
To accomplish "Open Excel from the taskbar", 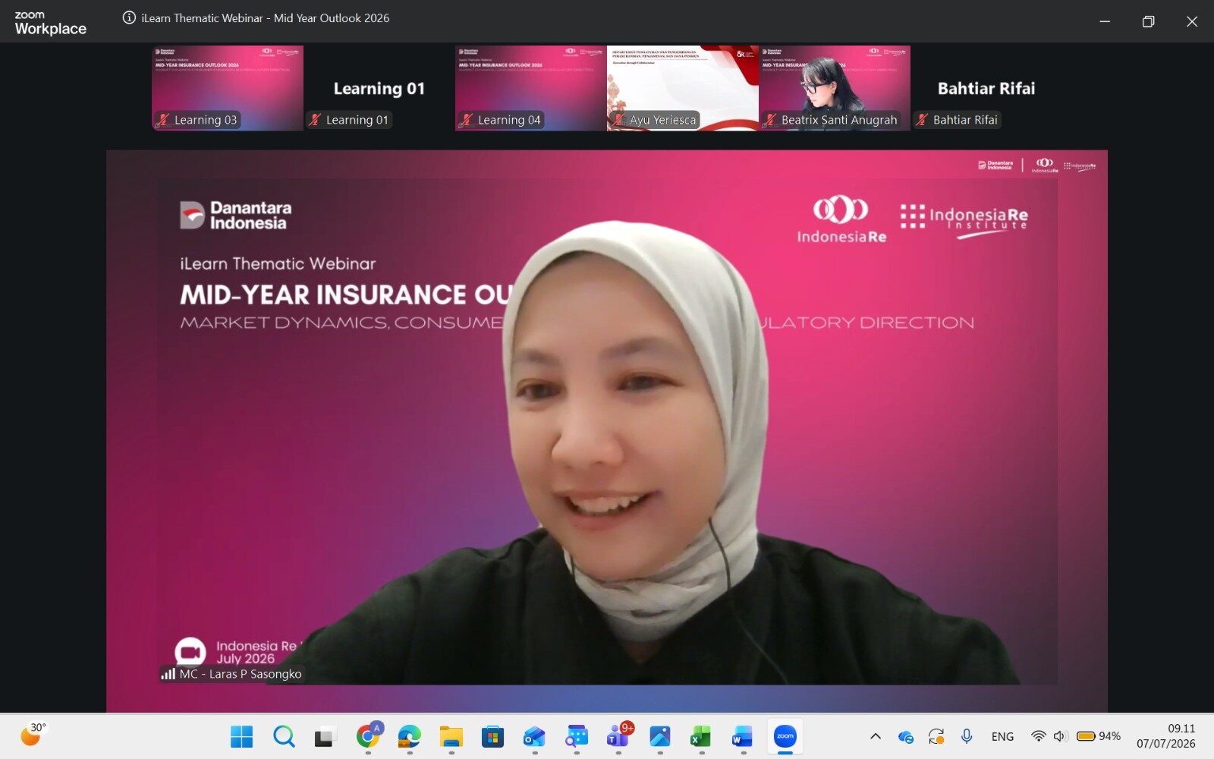I will point(700,736).
